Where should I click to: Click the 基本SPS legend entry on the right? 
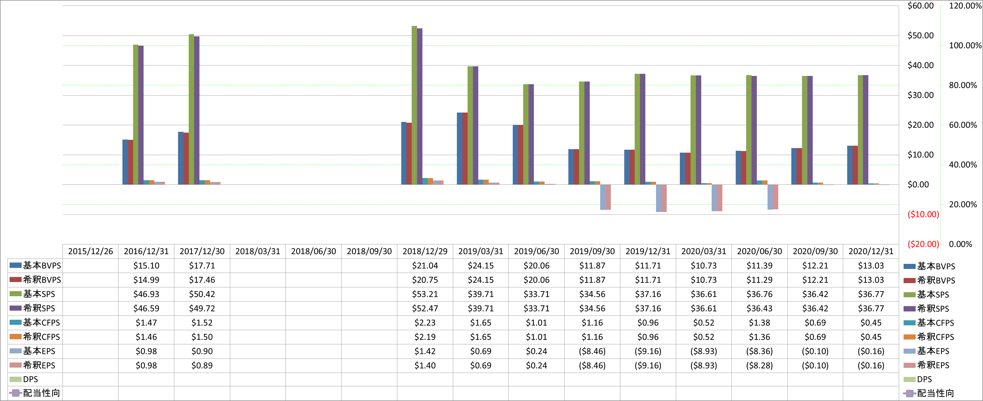click(x=926, y=295)
